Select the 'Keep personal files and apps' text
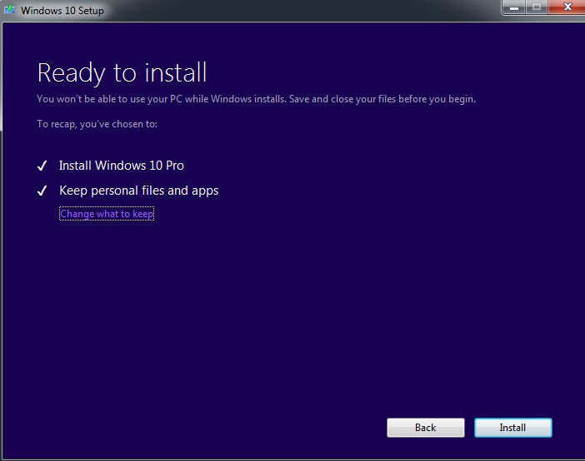Screen dimensions: 585x461 [139, 191]
